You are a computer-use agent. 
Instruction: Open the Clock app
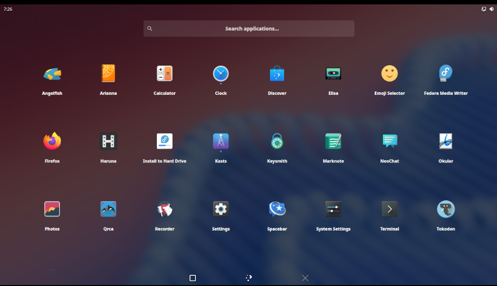[x=221, y=73]
